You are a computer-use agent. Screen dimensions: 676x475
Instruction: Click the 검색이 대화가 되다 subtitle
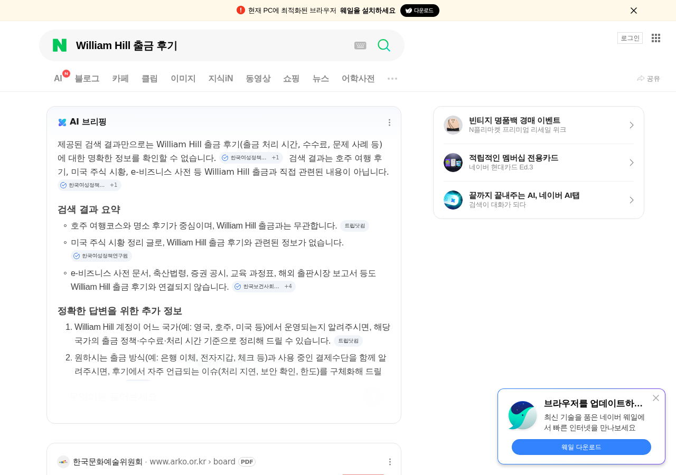point(497,205)
